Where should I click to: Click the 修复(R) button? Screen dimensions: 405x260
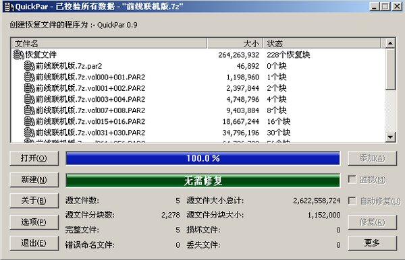point(372,222)
